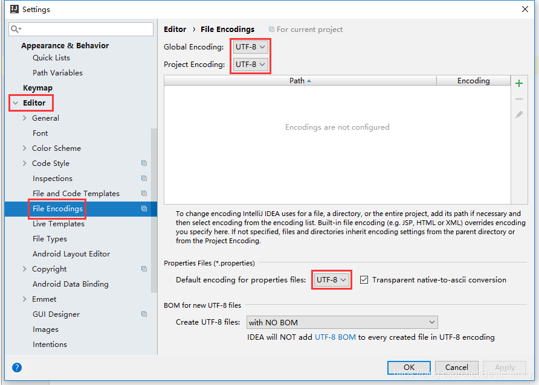Click the Encoding column header

point(473,81)
